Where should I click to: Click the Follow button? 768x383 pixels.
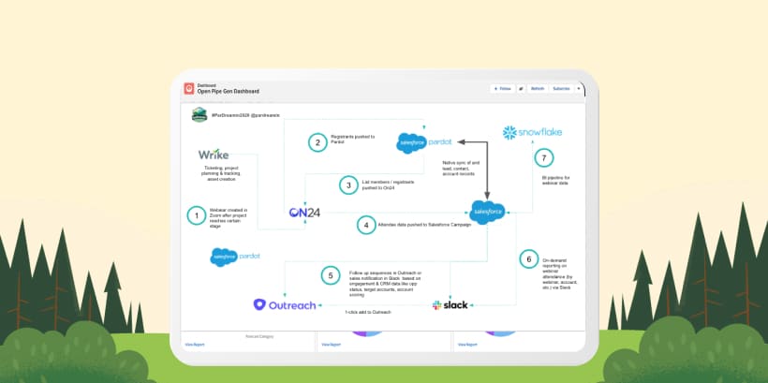(502, 88)
